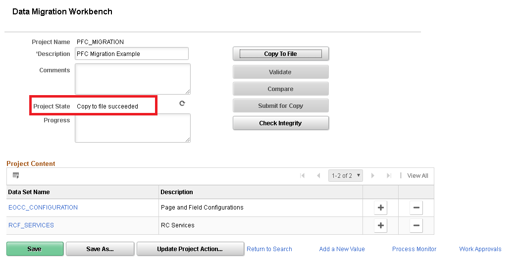Screen dimensions: 519x266
Task: Open the Process Monitor link
Action: click(414, 249)
